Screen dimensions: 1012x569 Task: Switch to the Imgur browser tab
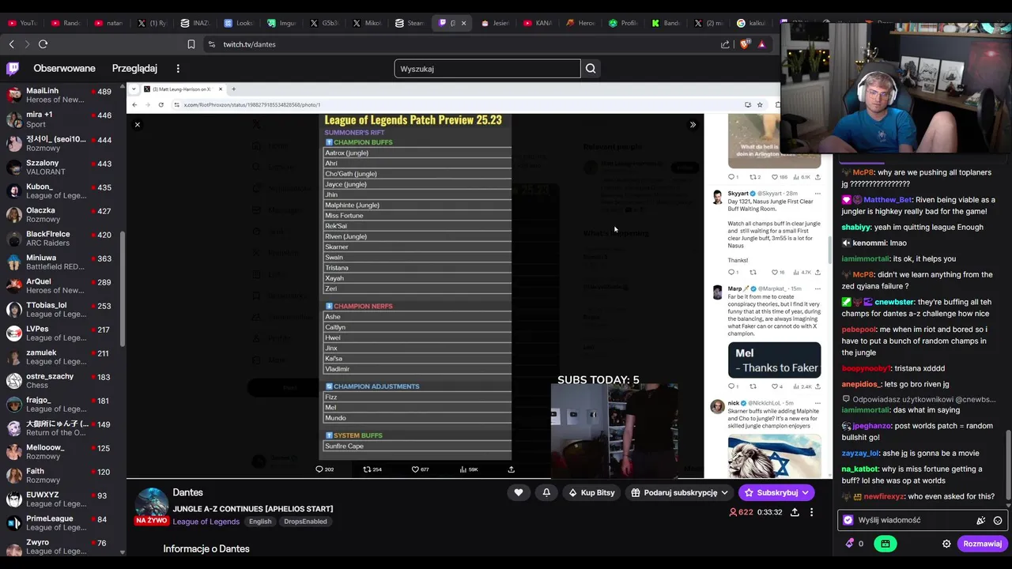click(281, 23)
